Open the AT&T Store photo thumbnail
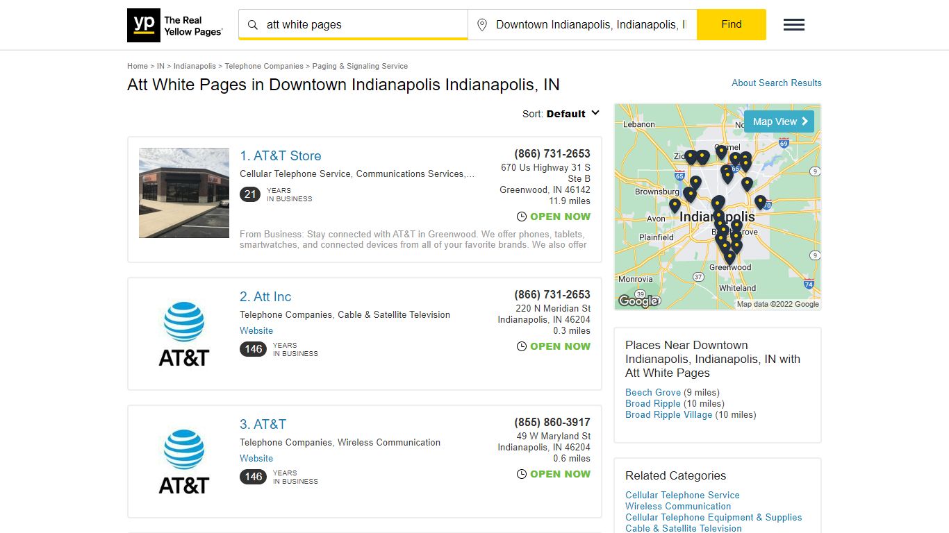 184,193
